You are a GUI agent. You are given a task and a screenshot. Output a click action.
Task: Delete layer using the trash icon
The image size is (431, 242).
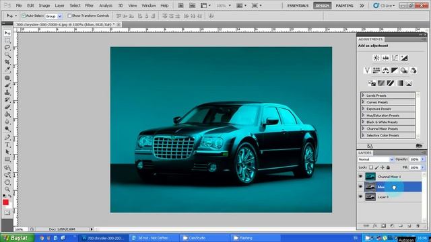(418, 226)
